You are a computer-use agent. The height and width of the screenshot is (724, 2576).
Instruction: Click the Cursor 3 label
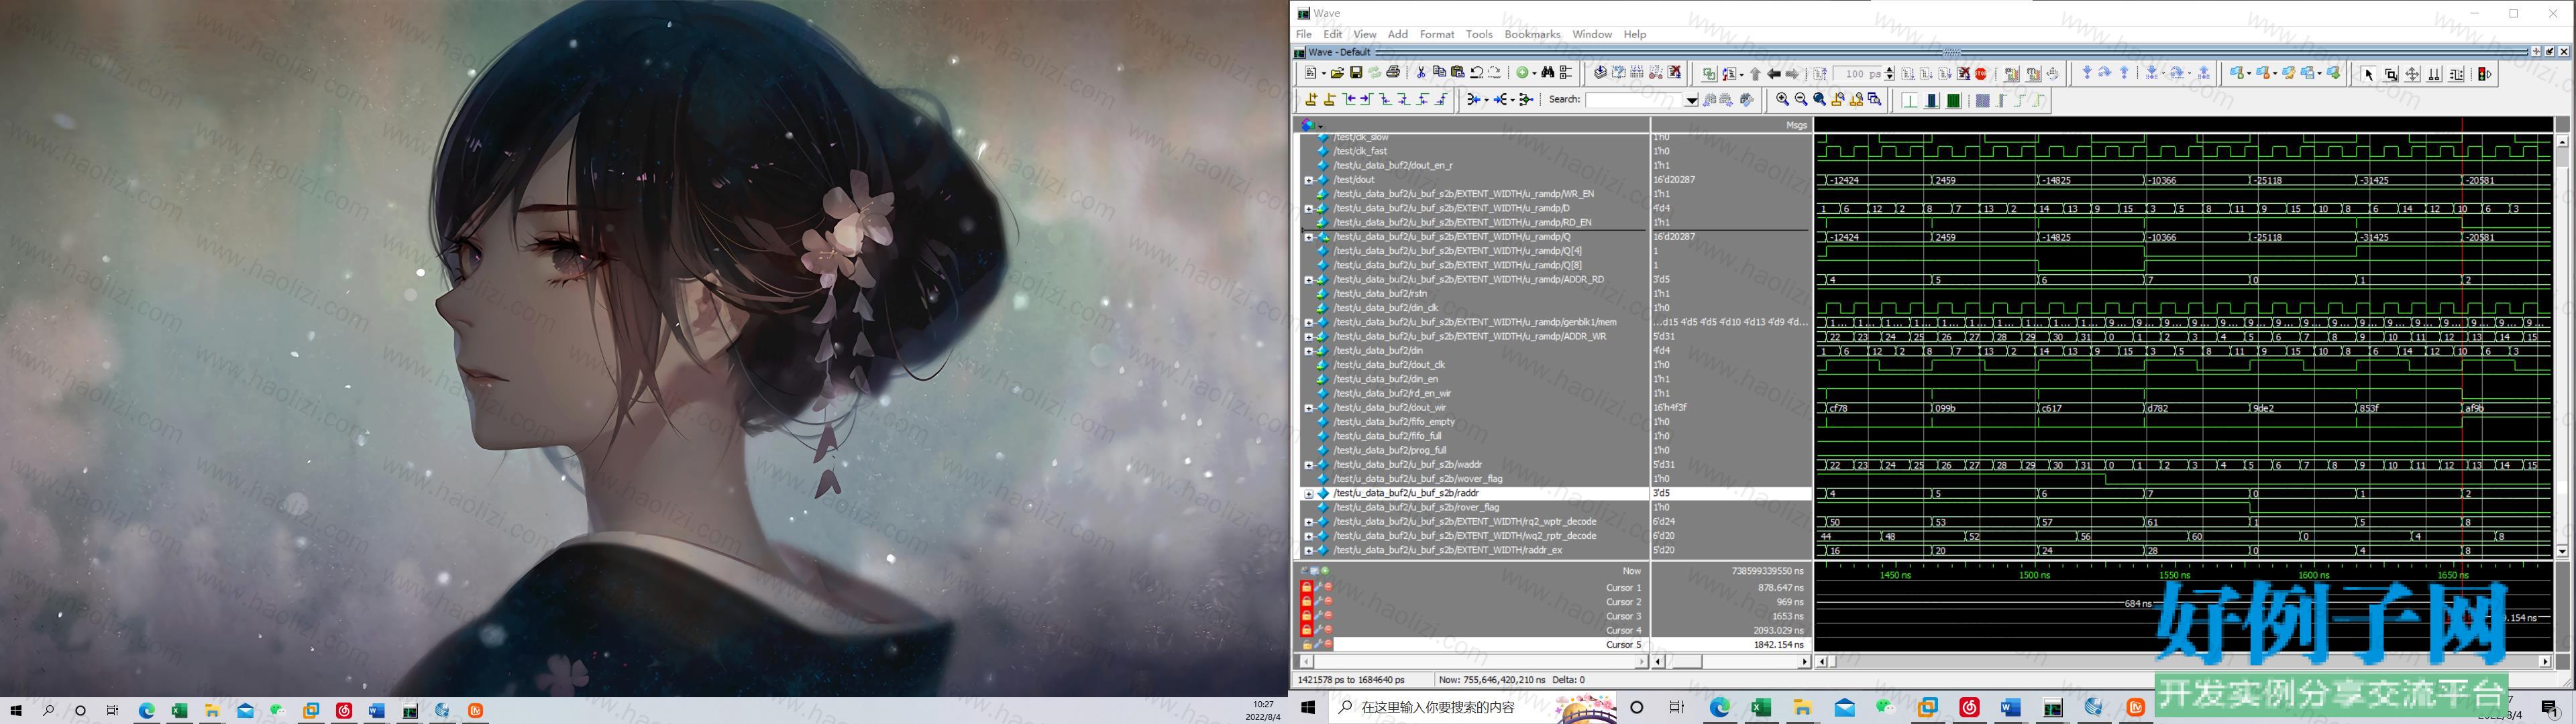coord(1624,616)
